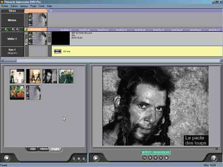Select the greenish soldiers image thumbnail
The image size is (223, 167).
click(x=66, y=76)
